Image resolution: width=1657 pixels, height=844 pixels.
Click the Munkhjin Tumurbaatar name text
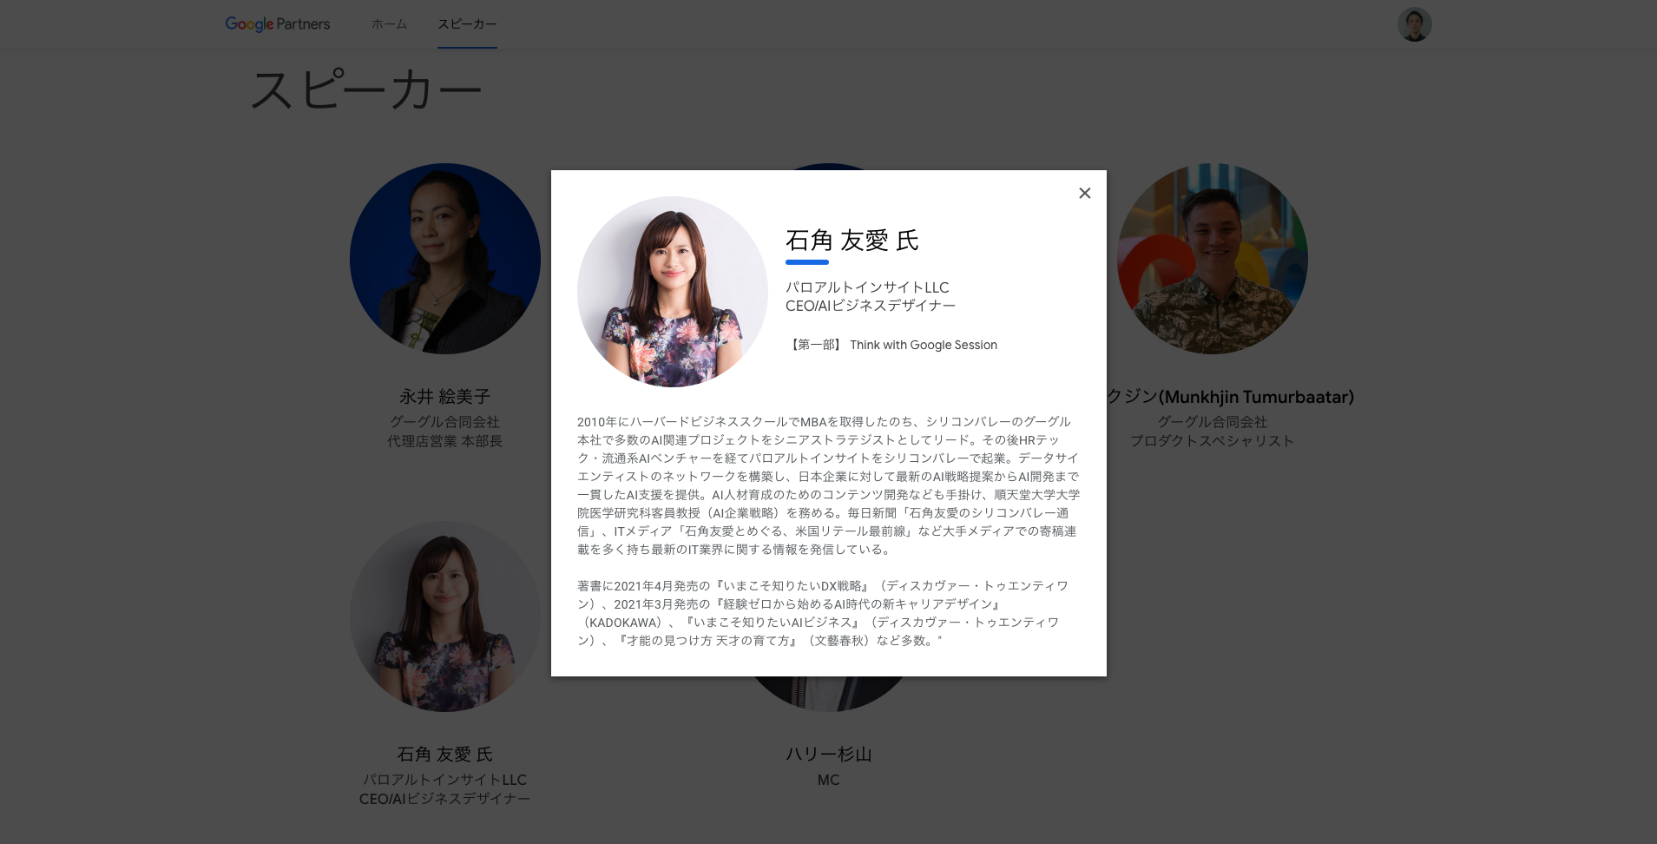[x=1231, y=397]
